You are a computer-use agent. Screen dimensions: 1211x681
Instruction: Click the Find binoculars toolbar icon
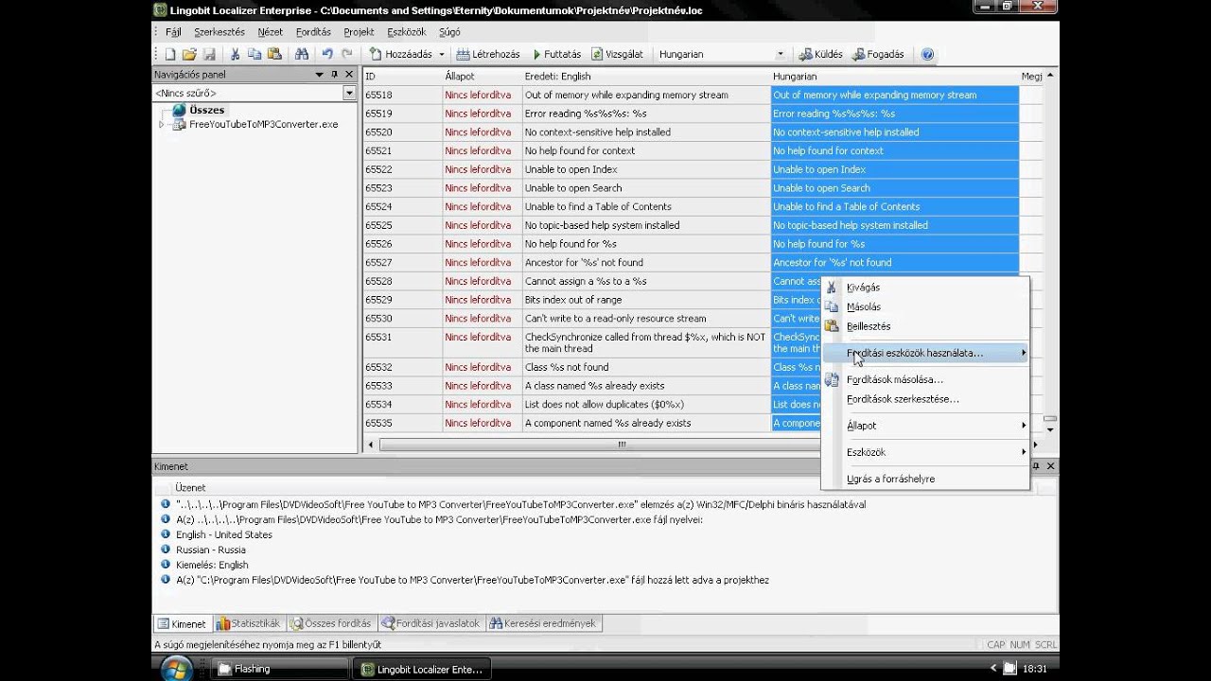point(302,55)
